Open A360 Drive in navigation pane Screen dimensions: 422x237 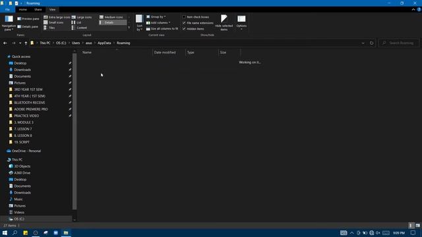click(22, 172)
